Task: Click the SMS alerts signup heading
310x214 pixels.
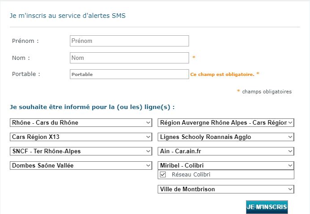Action: [x=68, y=16]
